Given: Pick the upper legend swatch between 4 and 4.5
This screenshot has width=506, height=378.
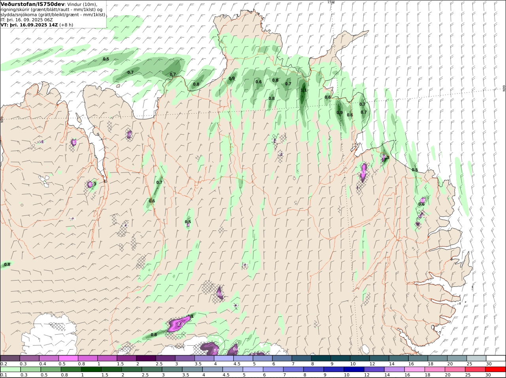Looking at the screenshot, I should click(223, 358).
